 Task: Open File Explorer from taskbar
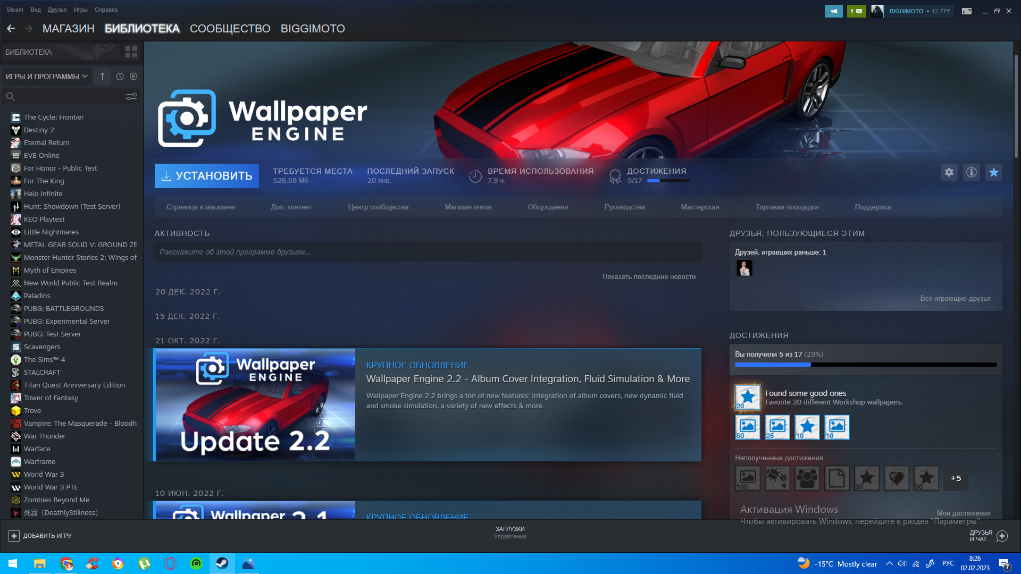40,563
